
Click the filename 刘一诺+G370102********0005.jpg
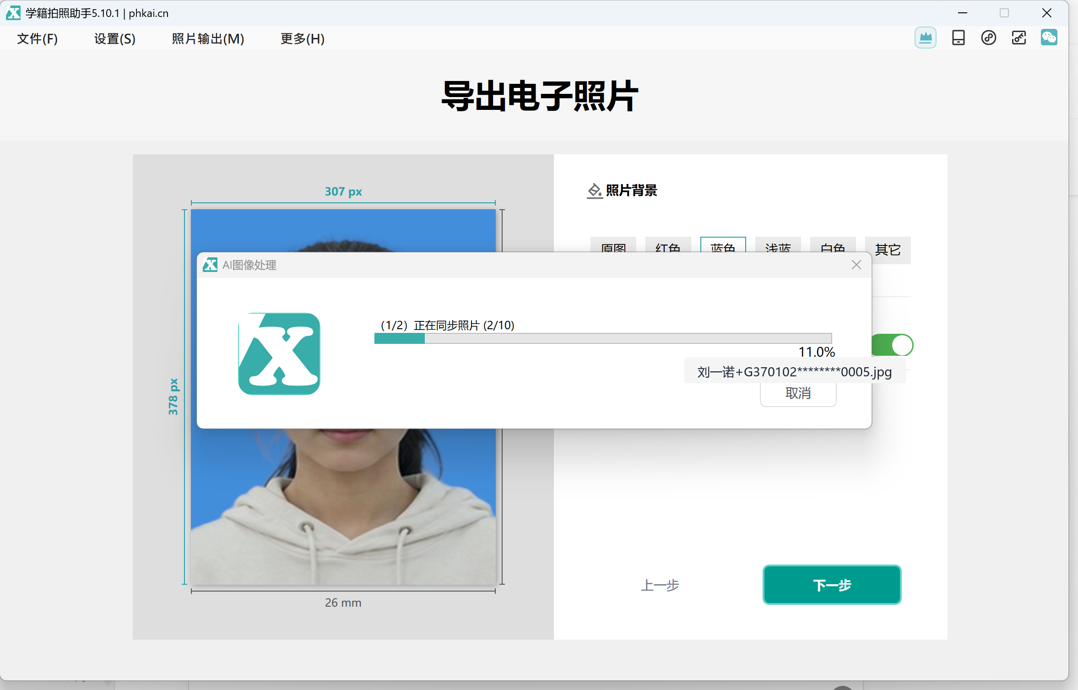tap(794, 372)
